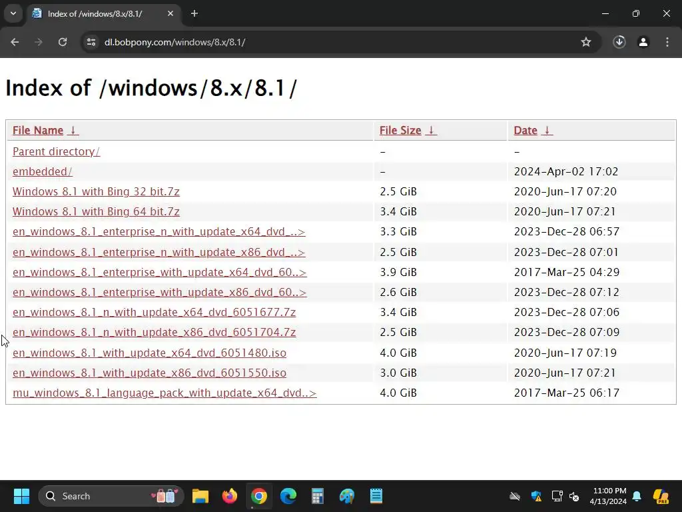Click the date 2017-Mar-25 06:17

pos(566,393)
